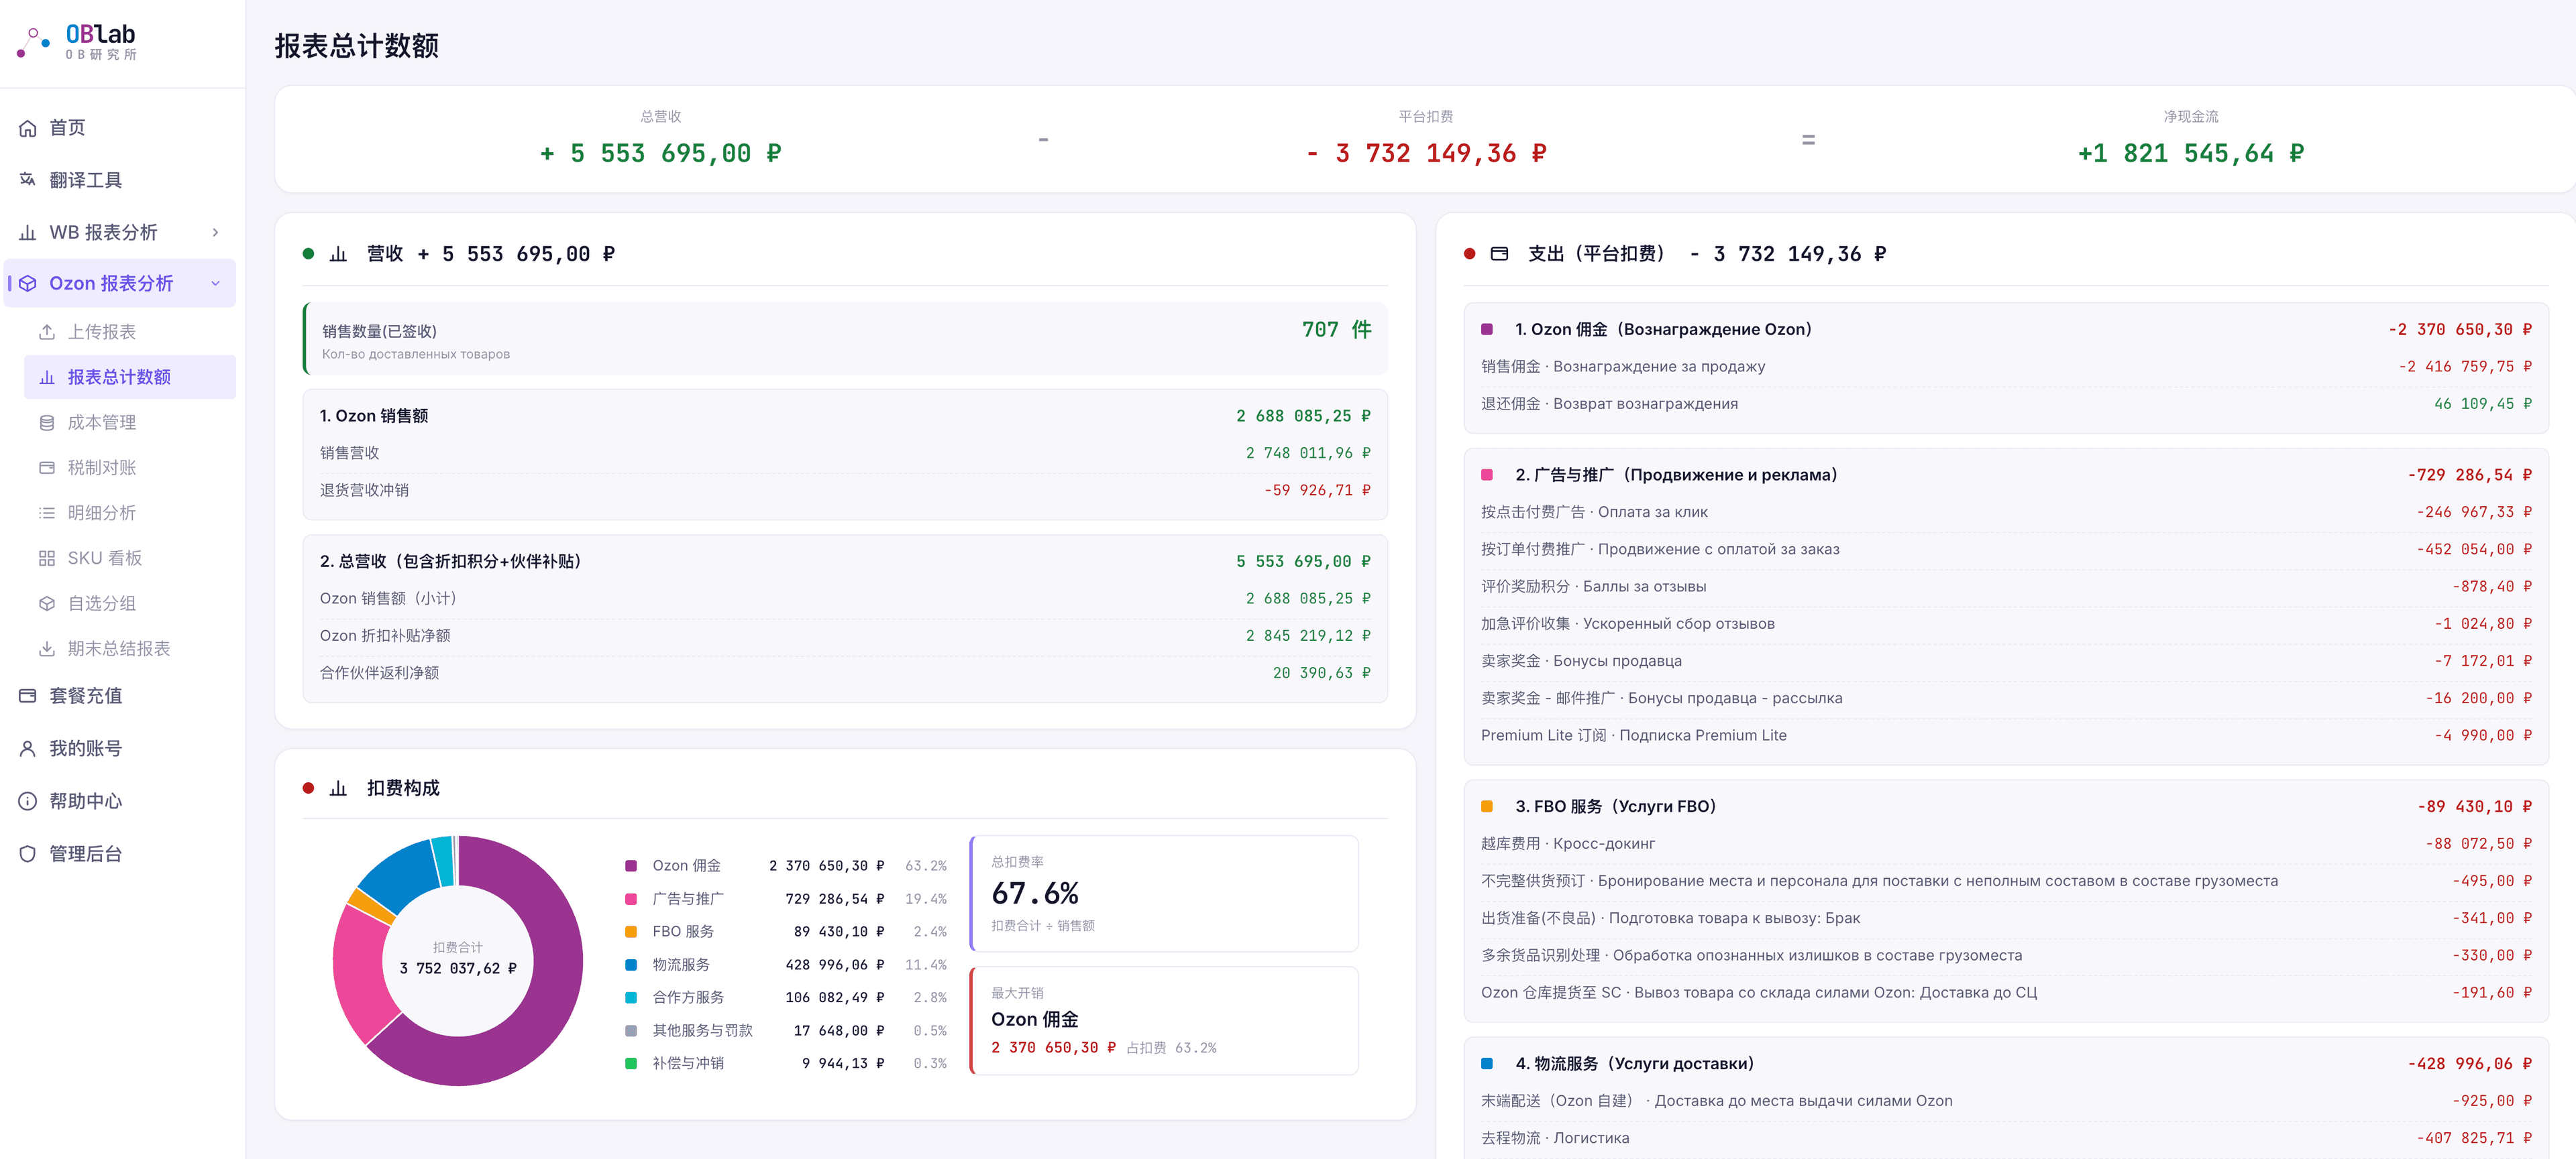Click the upload icon beside 上传报表
This screenshot has height=1159, width=2576.
(x=47, y=332)
